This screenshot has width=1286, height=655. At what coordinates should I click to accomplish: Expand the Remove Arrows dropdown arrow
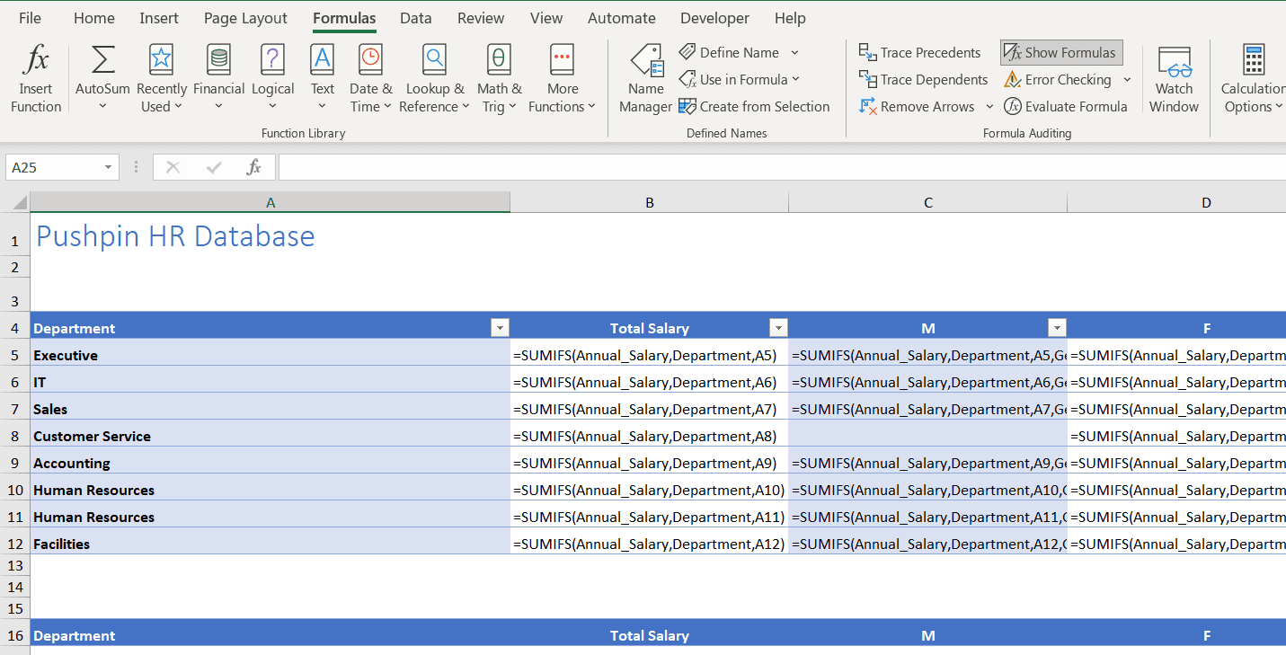point(989,106)
